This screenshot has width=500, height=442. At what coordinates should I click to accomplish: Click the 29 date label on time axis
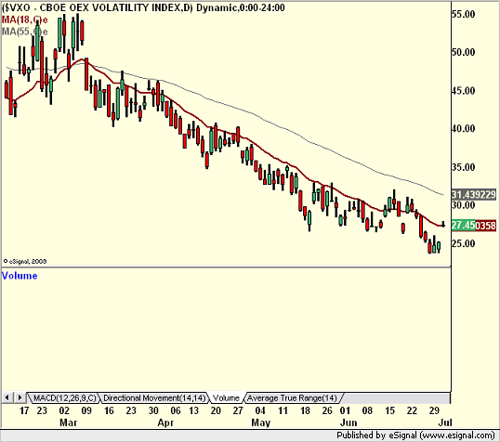[x=434, y=410]
